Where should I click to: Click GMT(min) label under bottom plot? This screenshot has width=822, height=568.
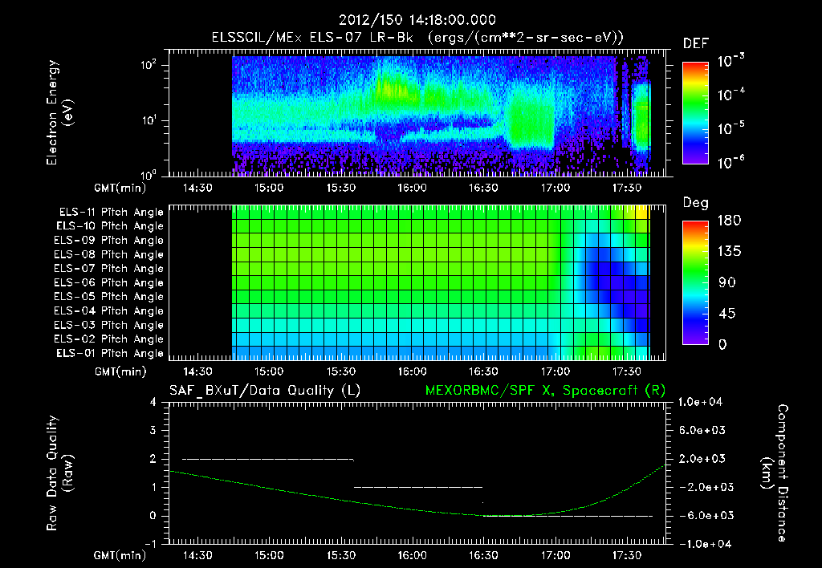point(120,555)
